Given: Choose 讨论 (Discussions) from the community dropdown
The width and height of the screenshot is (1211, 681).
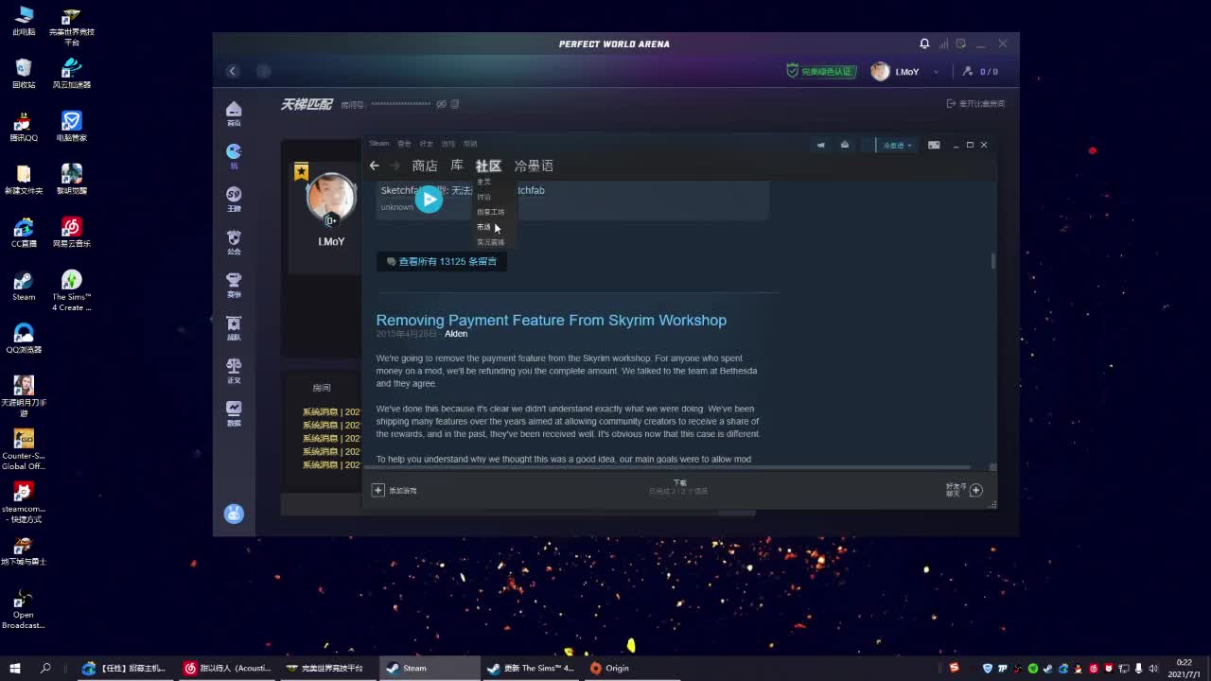Looking at the screenshot, I should pyautogui.click(x=483, y=197).
